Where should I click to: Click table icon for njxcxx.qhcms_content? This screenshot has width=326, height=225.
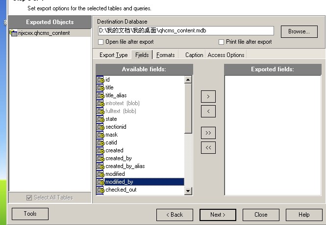14,33
